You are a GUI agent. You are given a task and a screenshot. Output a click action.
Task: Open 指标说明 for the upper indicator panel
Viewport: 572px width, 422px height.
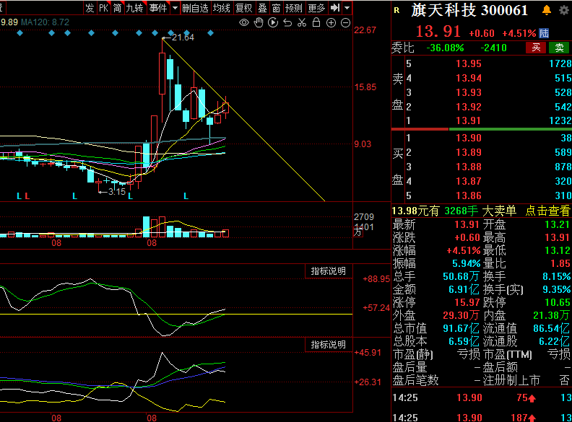(x=329, y=271)
